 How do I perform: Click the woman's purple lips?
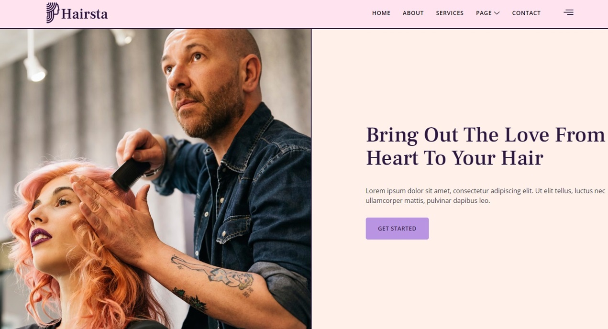pos(41,237)
